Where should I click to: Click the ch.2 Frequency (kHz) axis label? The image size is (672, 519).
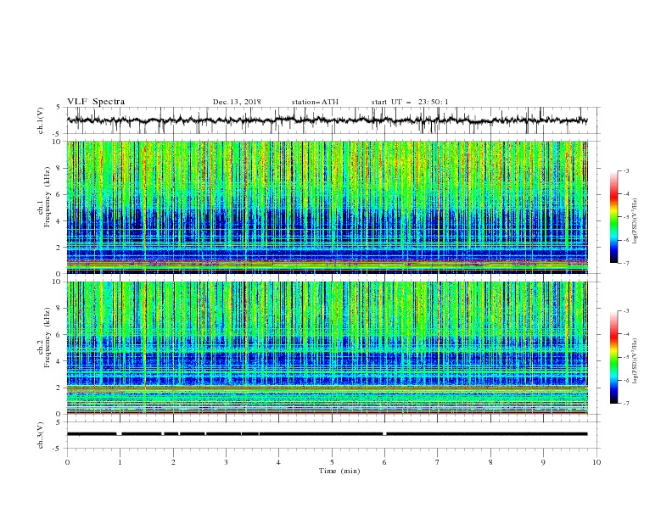(44, 338)
